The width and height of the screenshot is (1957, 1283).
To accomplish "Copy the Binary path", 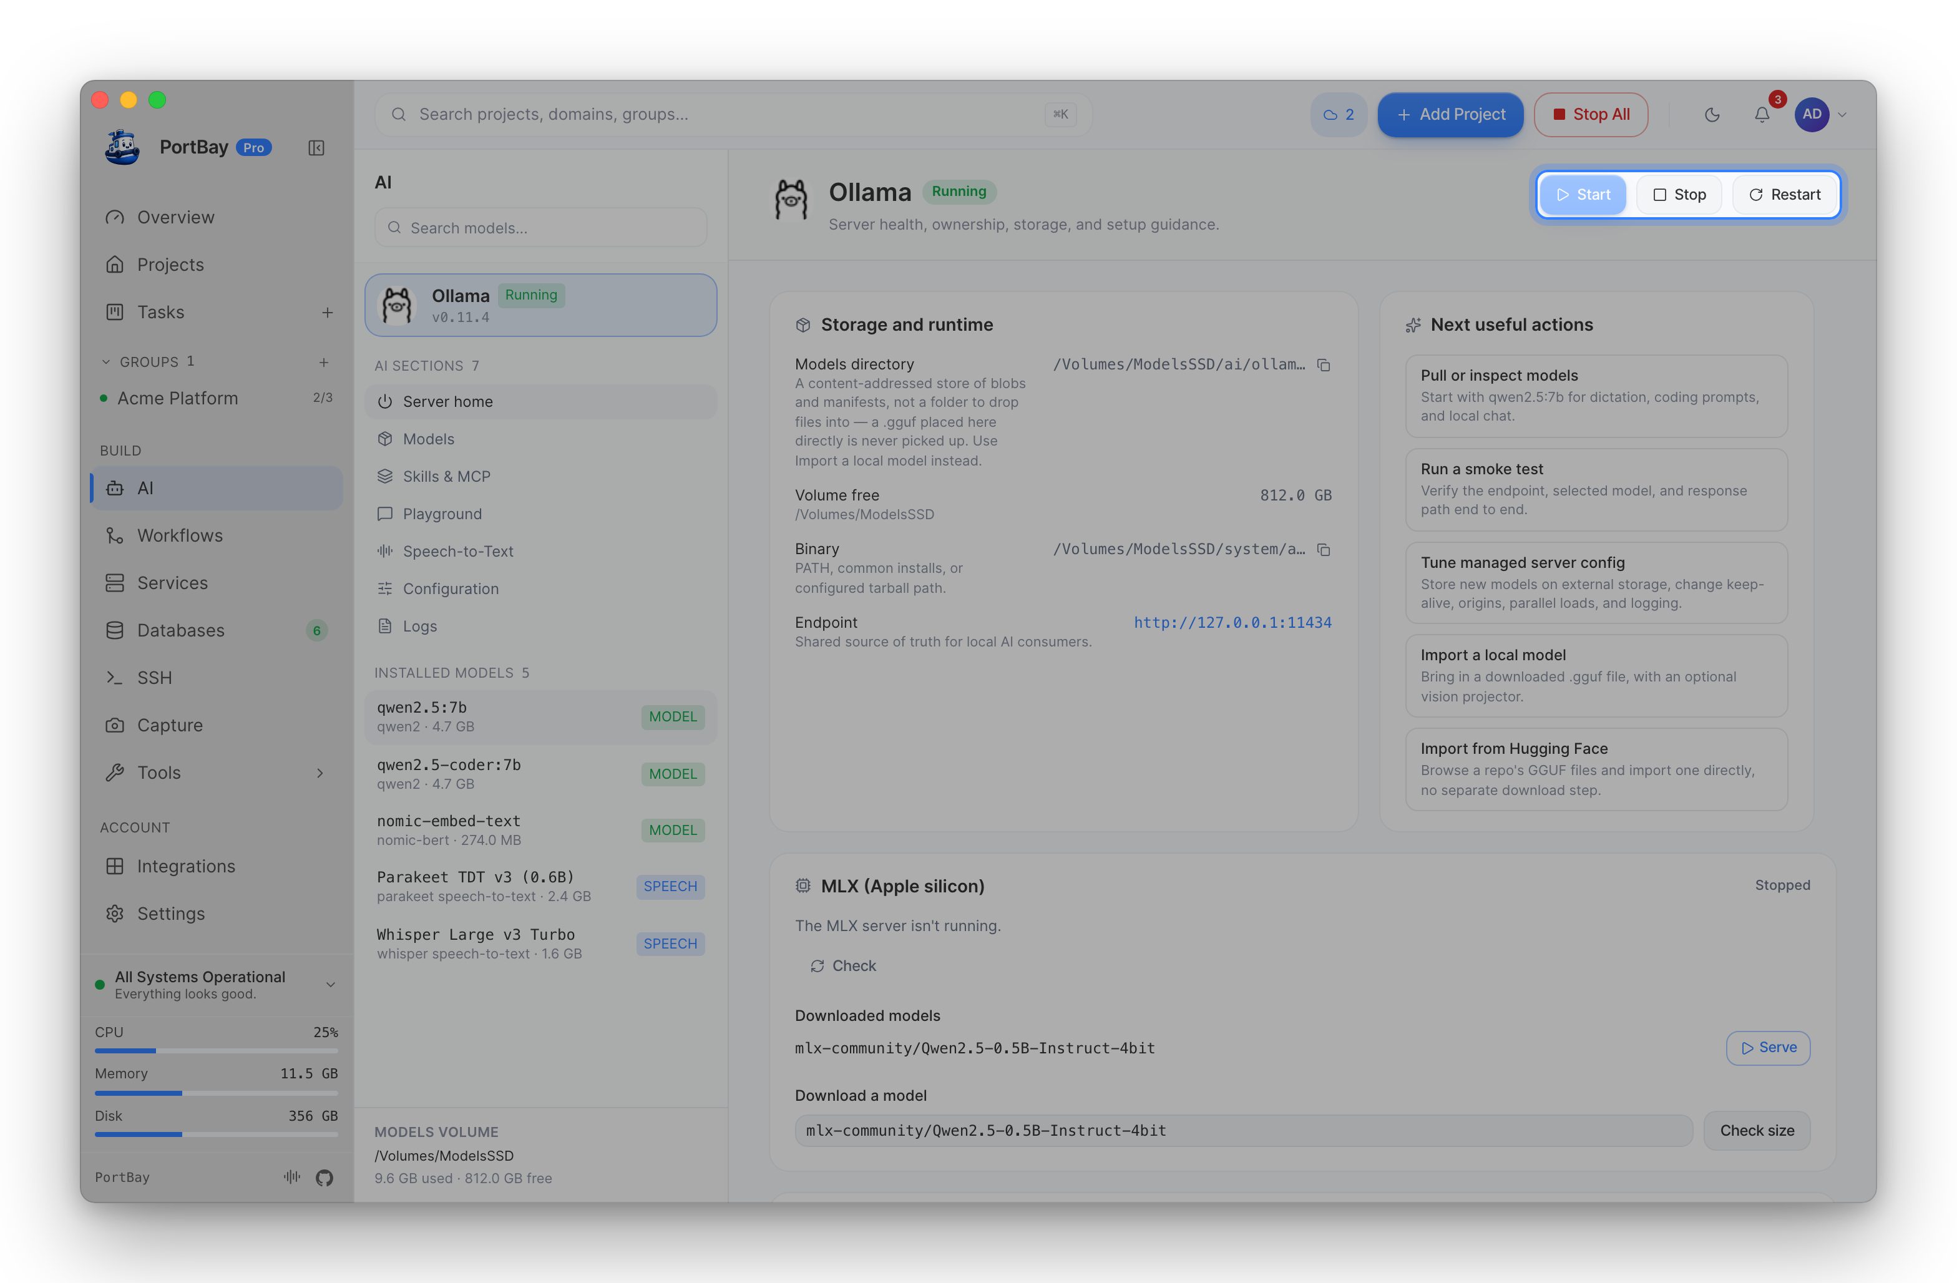I will click(1324, 549).
